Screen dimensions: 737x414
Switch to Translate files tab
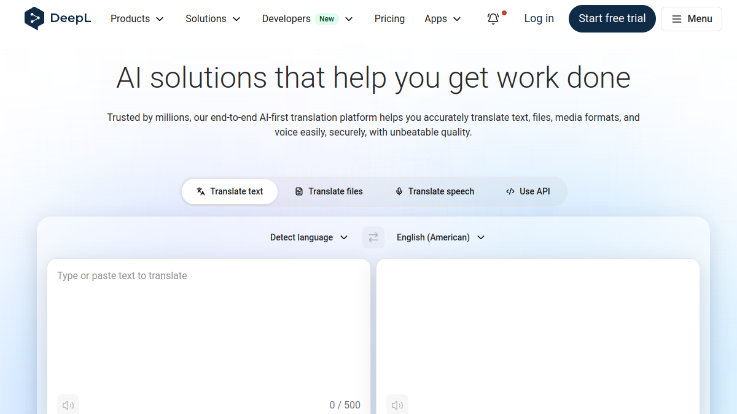(x=329, y=191)
